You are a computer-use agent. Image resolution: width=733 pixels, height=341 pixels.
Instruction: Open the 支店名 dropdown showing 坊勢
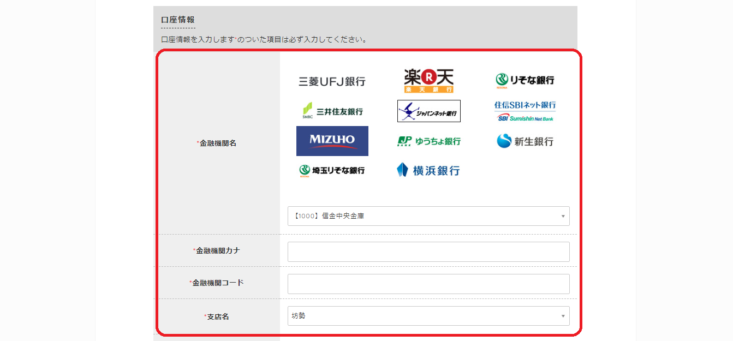[x=428, y=316]
